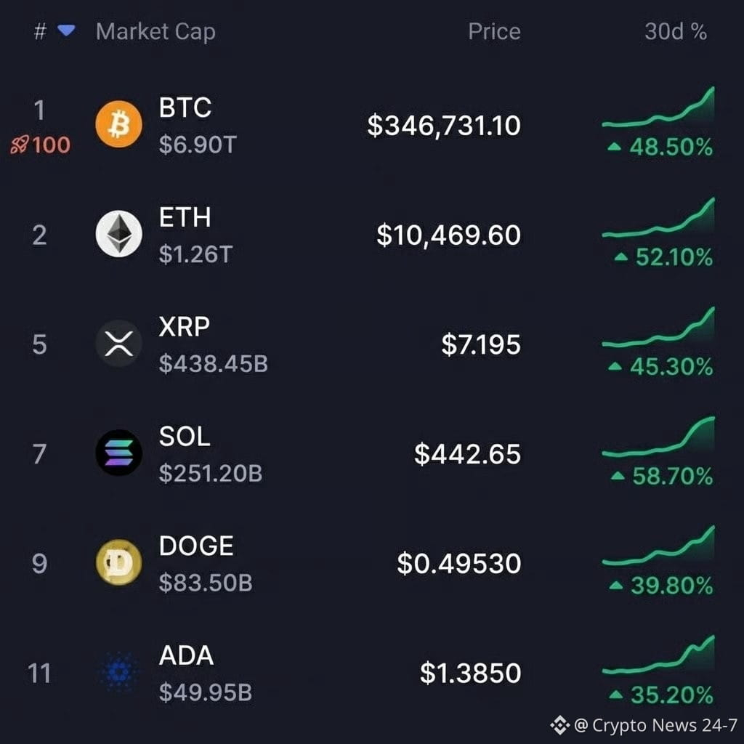Open the BTC 30-day sparkline chart

click(658, 108)
